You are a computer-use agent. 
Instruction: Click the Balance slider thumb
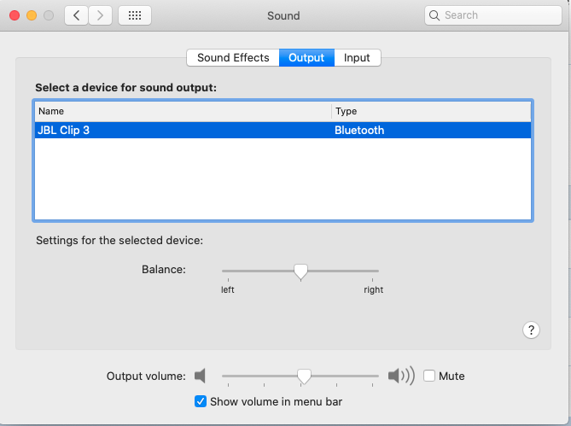[x=300, y=272]
